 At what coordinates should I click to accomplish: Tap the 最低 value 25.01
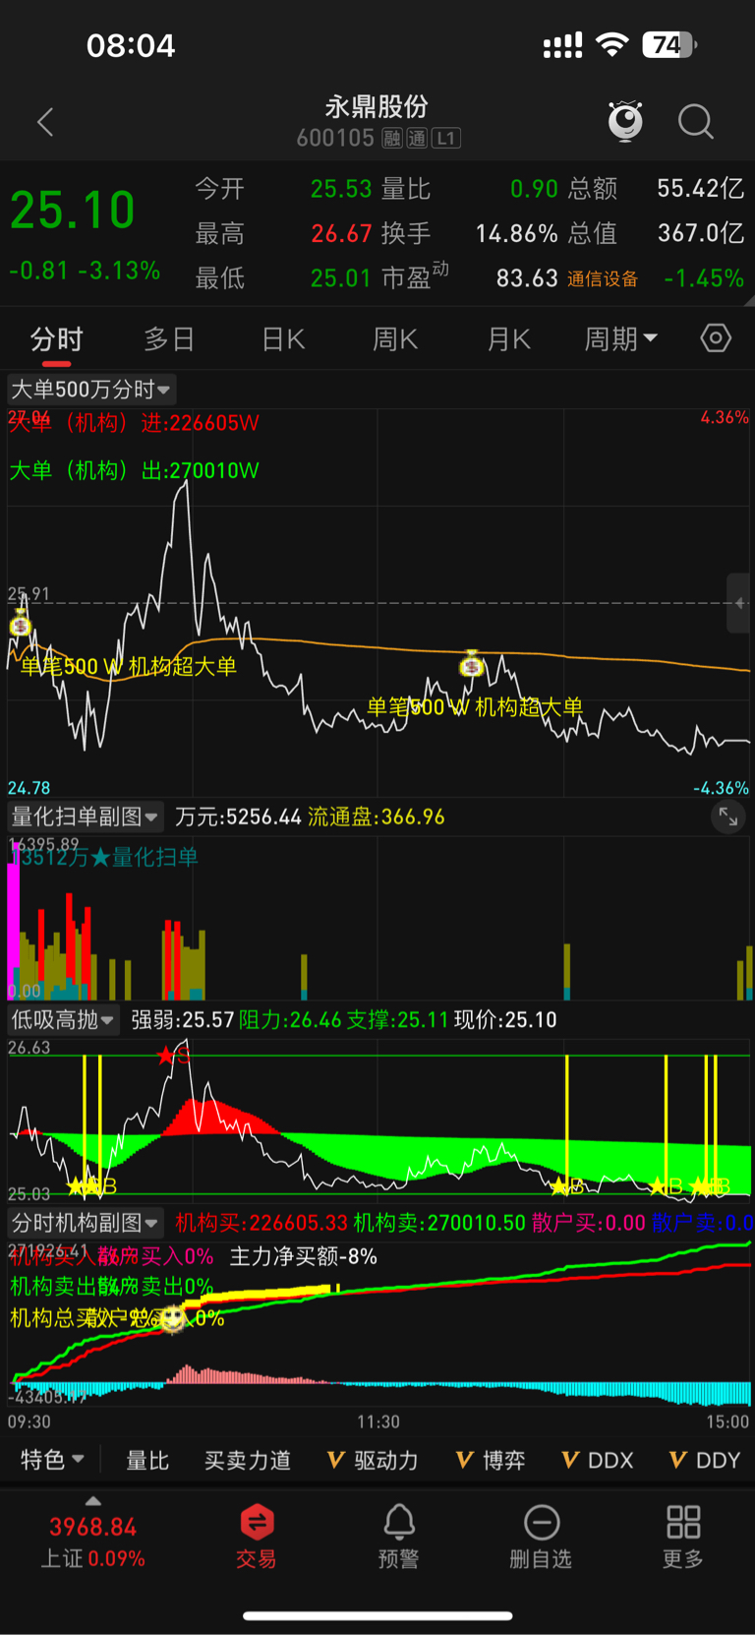pyautogui.click(x=341, y=278)
